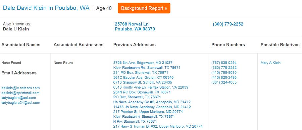Open address 3726 6th Ave, Edgewater
The height and width of the screenshot is (130, 302).
point(143,63)
